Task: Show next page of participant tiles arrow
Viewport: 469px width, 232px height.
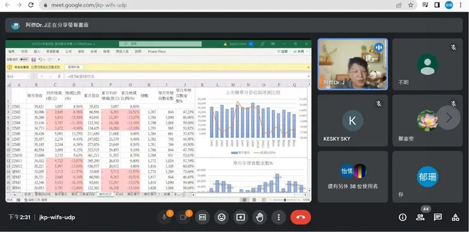Action: click(449, 118)
